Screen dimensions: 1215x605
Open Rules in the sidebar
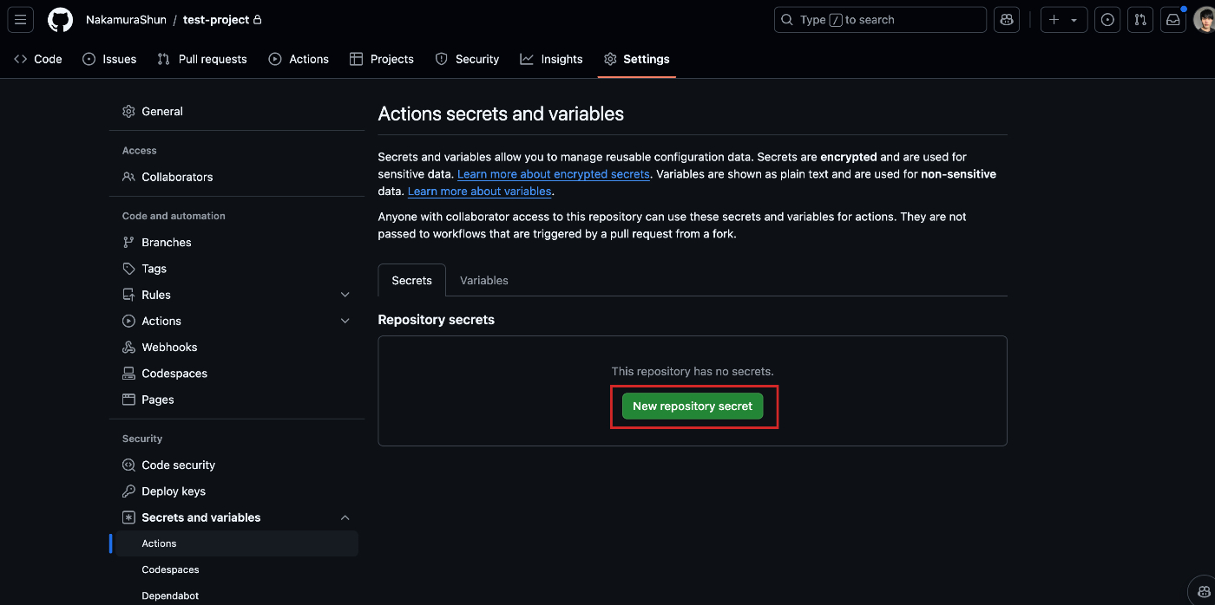click(x=156, y=295)
